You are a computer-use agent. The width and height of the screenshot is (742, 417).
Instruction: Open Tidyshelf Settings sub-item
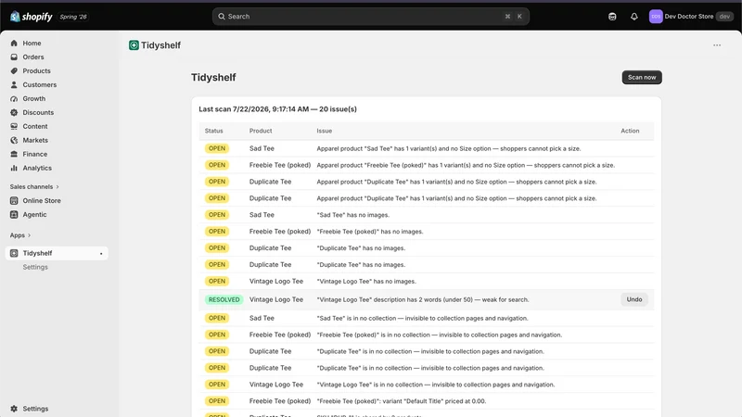pyautogui.click(x=35, y=267)
